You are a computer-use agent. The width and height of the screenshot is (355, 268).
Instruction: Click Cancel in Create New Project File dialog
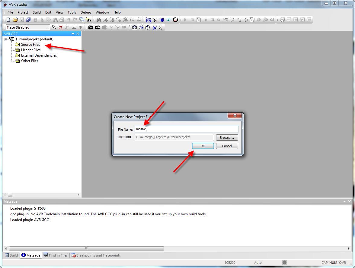tap(227, 146)
